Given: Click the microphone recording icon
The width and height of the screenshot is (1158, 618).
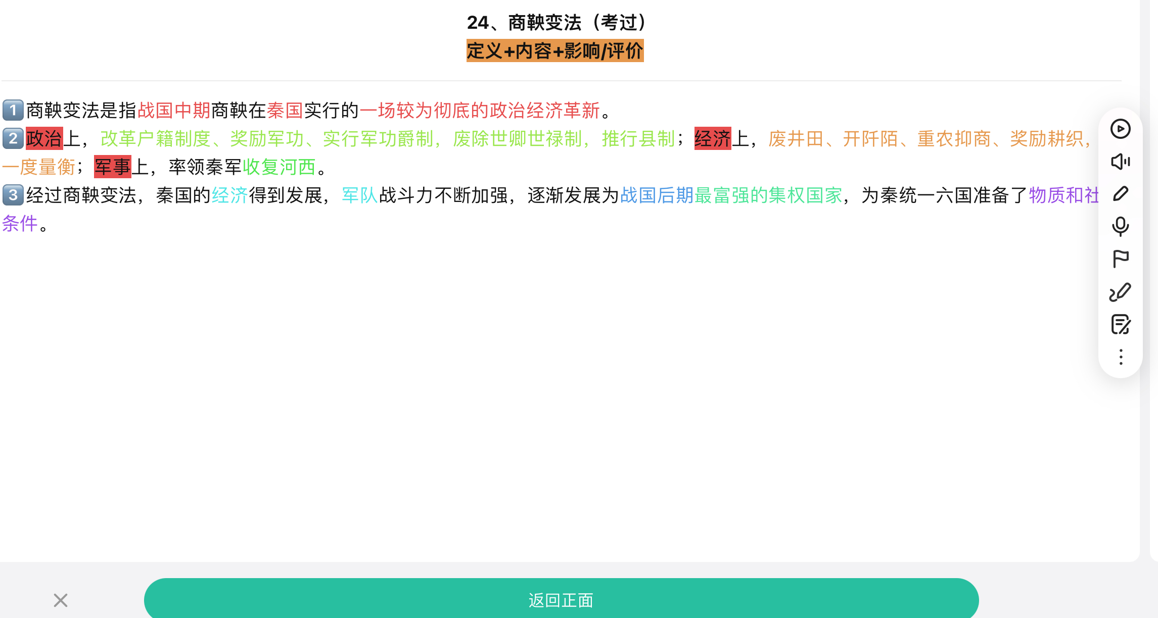Looking at the screenshot, I should coord(1120,227).
